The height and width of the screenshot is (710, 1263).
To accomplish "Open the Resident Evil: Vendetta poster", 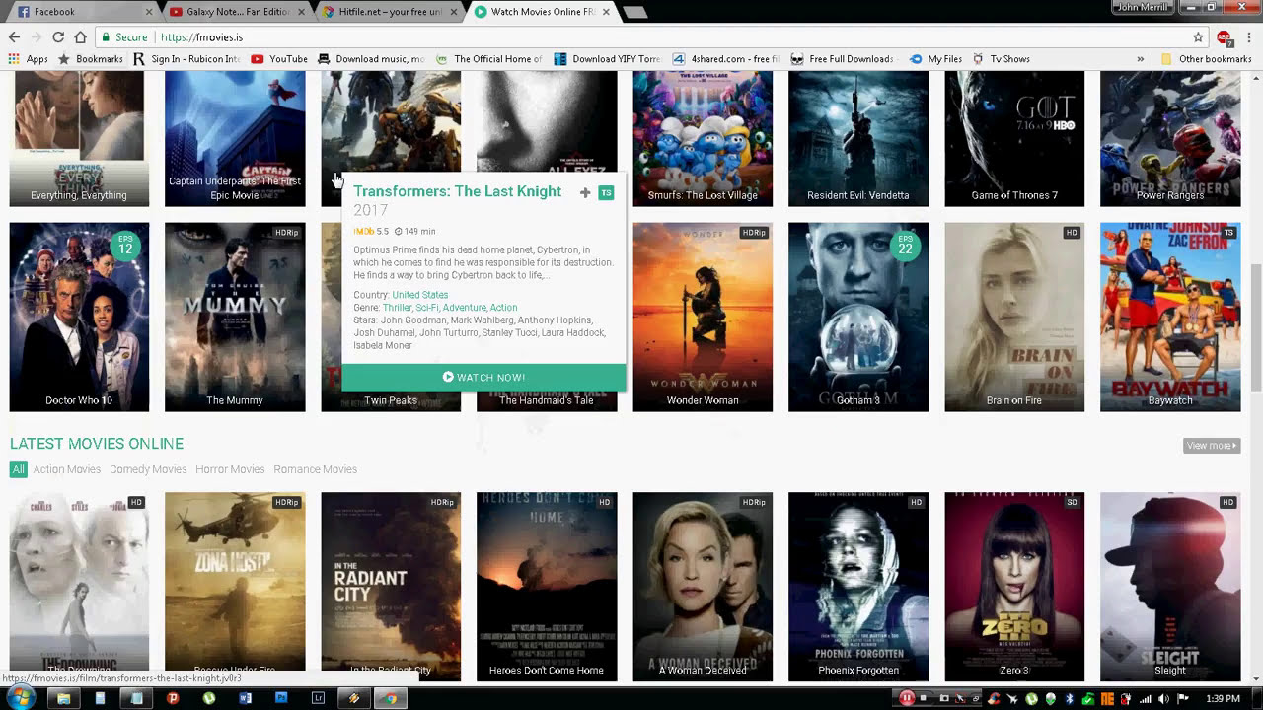I will click(858, 138).
